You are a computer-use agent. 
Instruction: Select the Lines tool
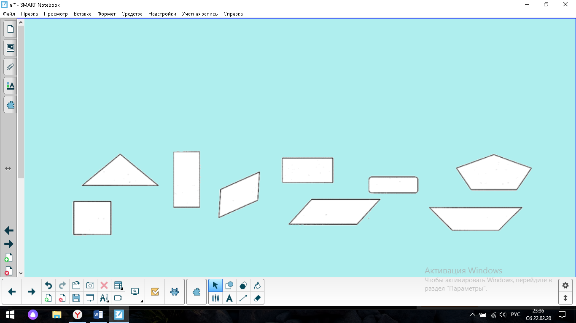[243, 298]
